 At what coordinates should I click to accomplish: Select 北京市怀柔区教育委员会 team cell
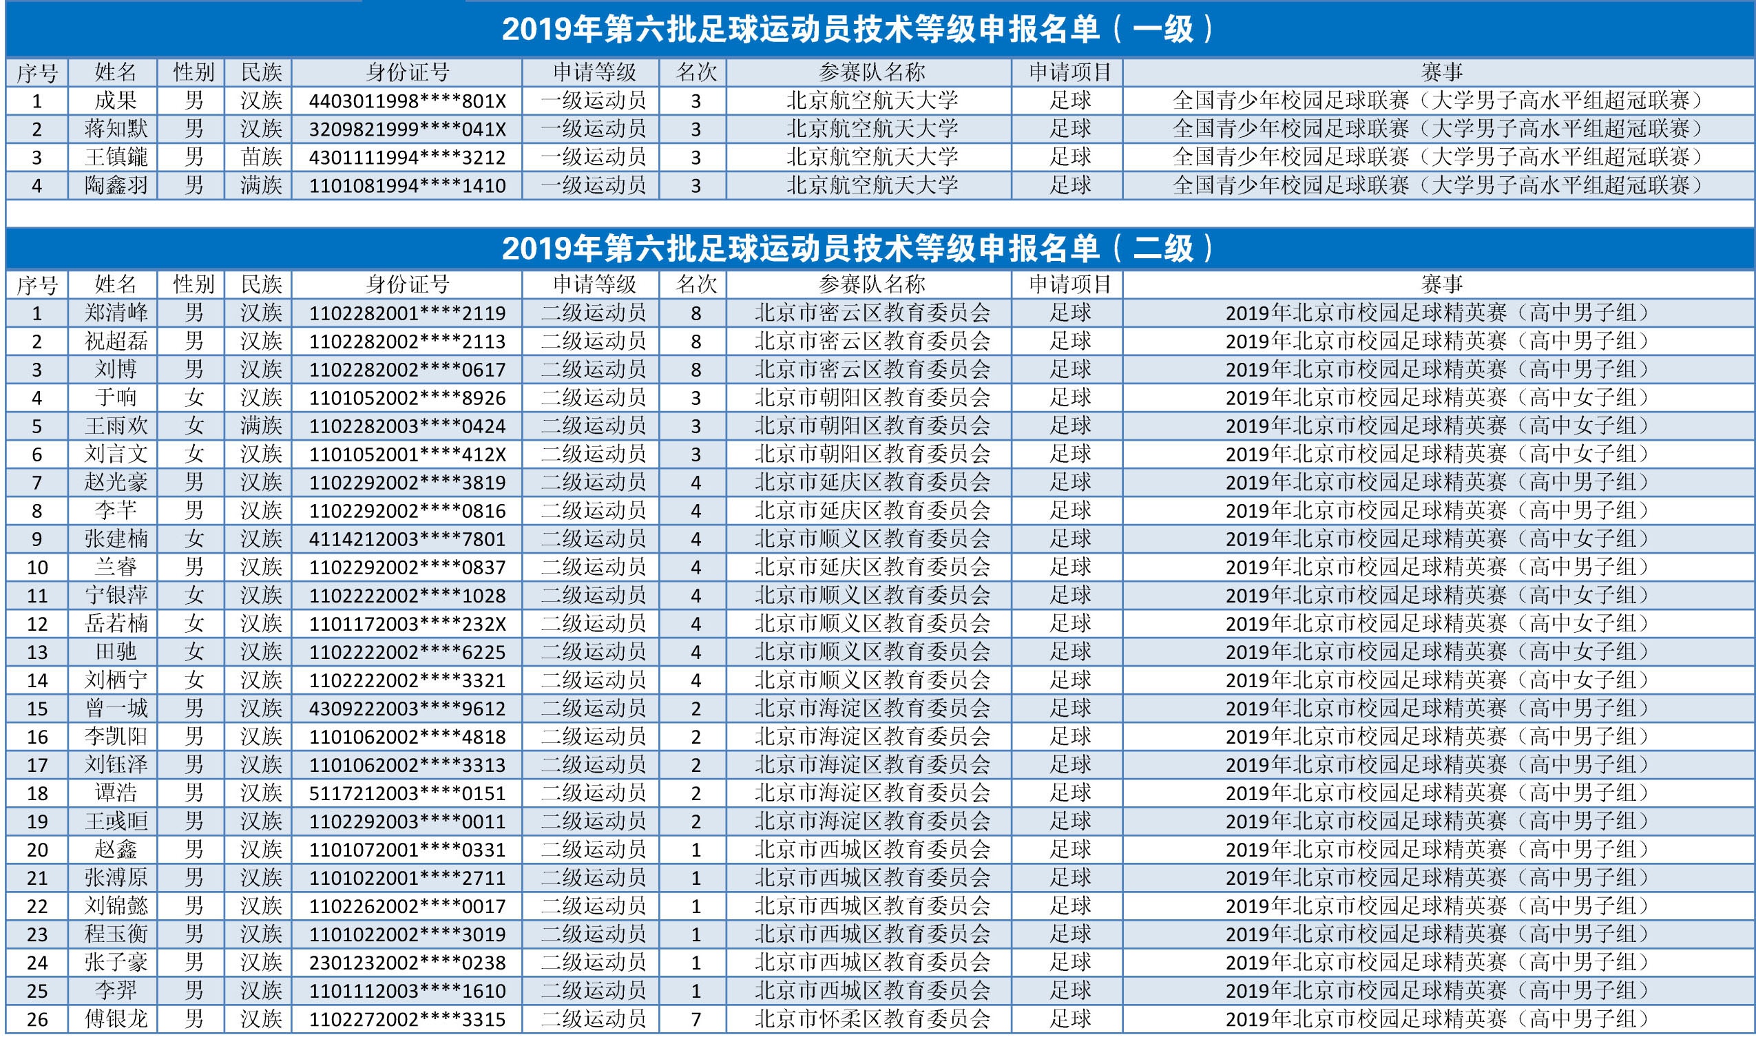871,1019
